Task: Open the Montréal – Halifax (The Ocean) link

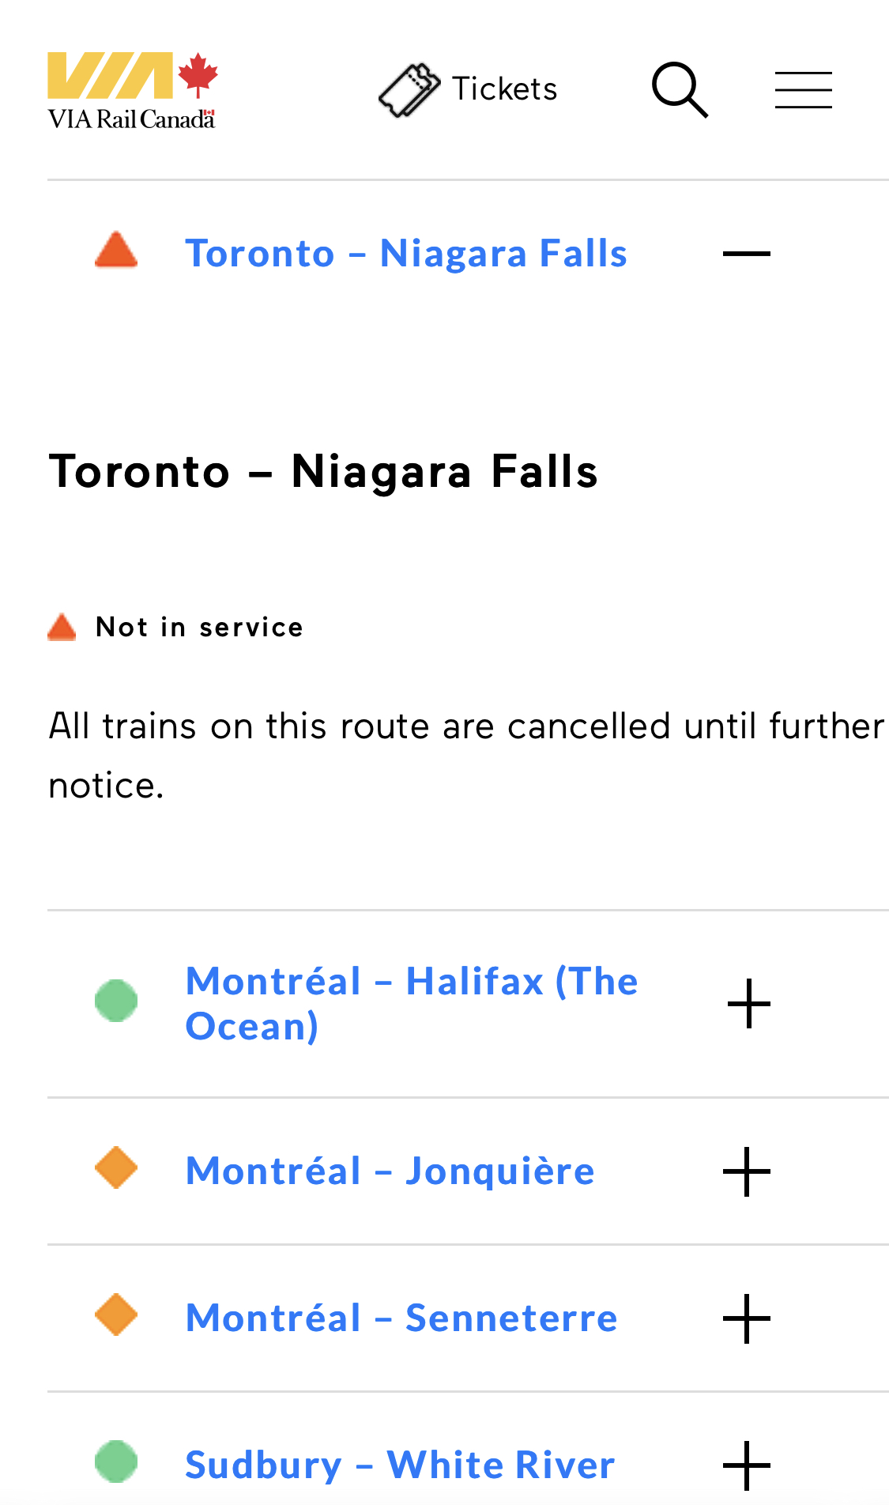Action: (411, 1004)
